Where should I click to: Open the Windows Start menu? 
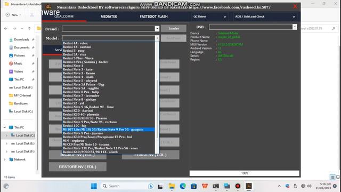(94, 186)
